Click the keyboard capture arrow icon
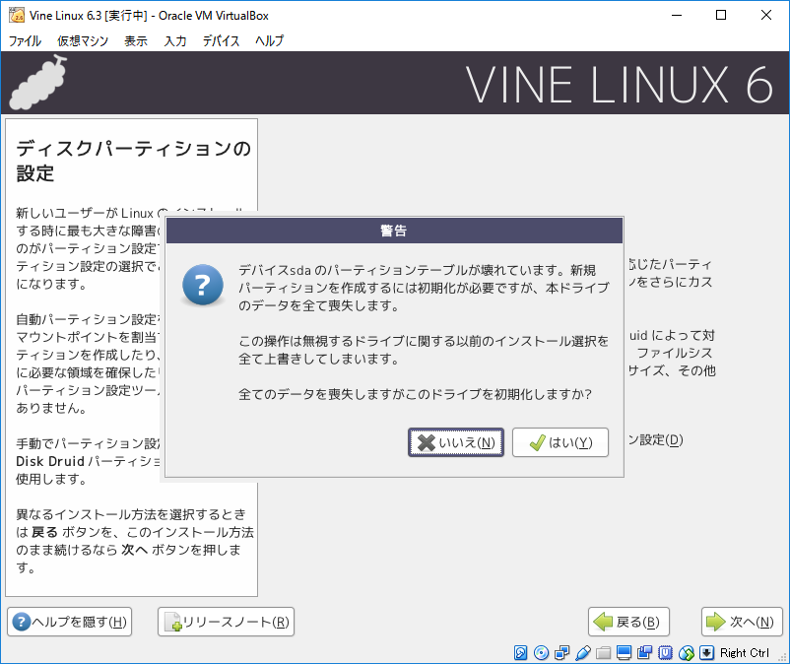 pos(706,653)
